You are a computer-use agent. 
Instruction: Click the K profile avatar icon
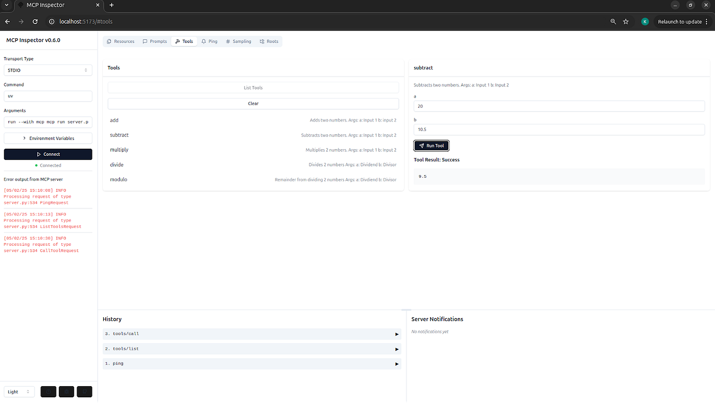tap(645, 21)
